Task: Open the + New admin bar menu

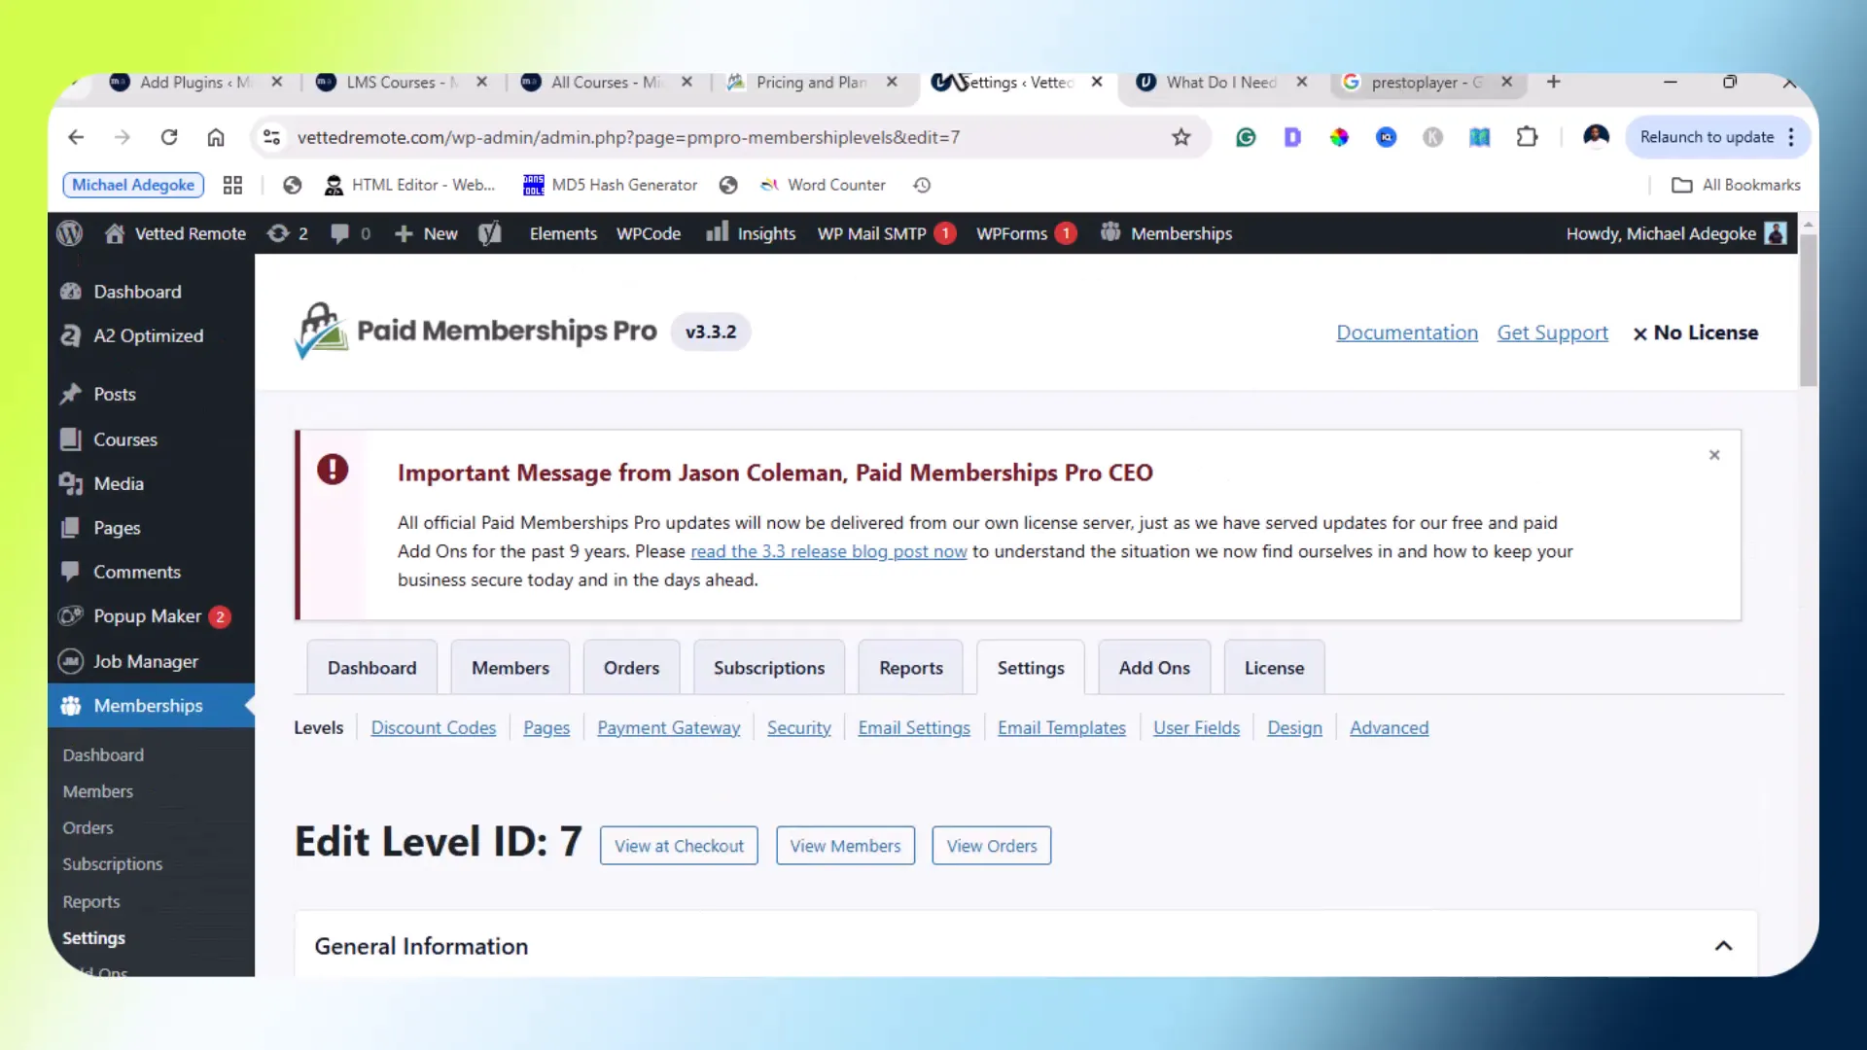Action: [x=426, y=233]
